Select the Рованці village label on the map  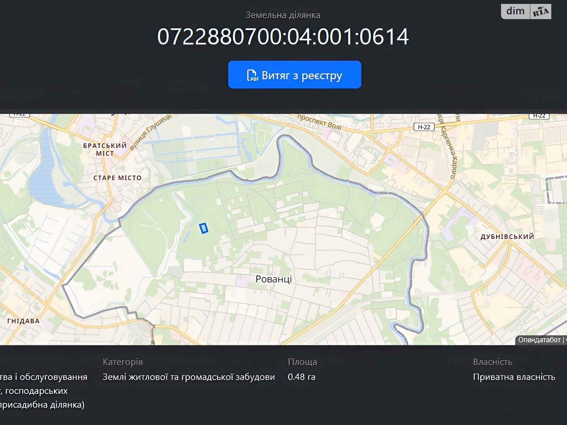click(274, 279)
